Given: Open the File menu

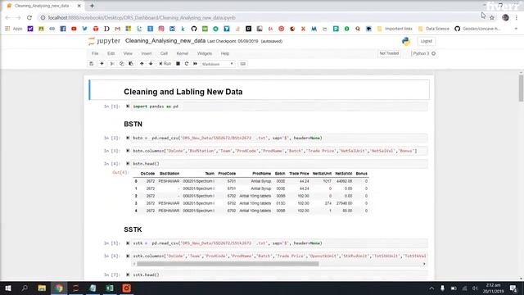Looking at the screenshot, I should pyautogui.click(x=95, y=53).
